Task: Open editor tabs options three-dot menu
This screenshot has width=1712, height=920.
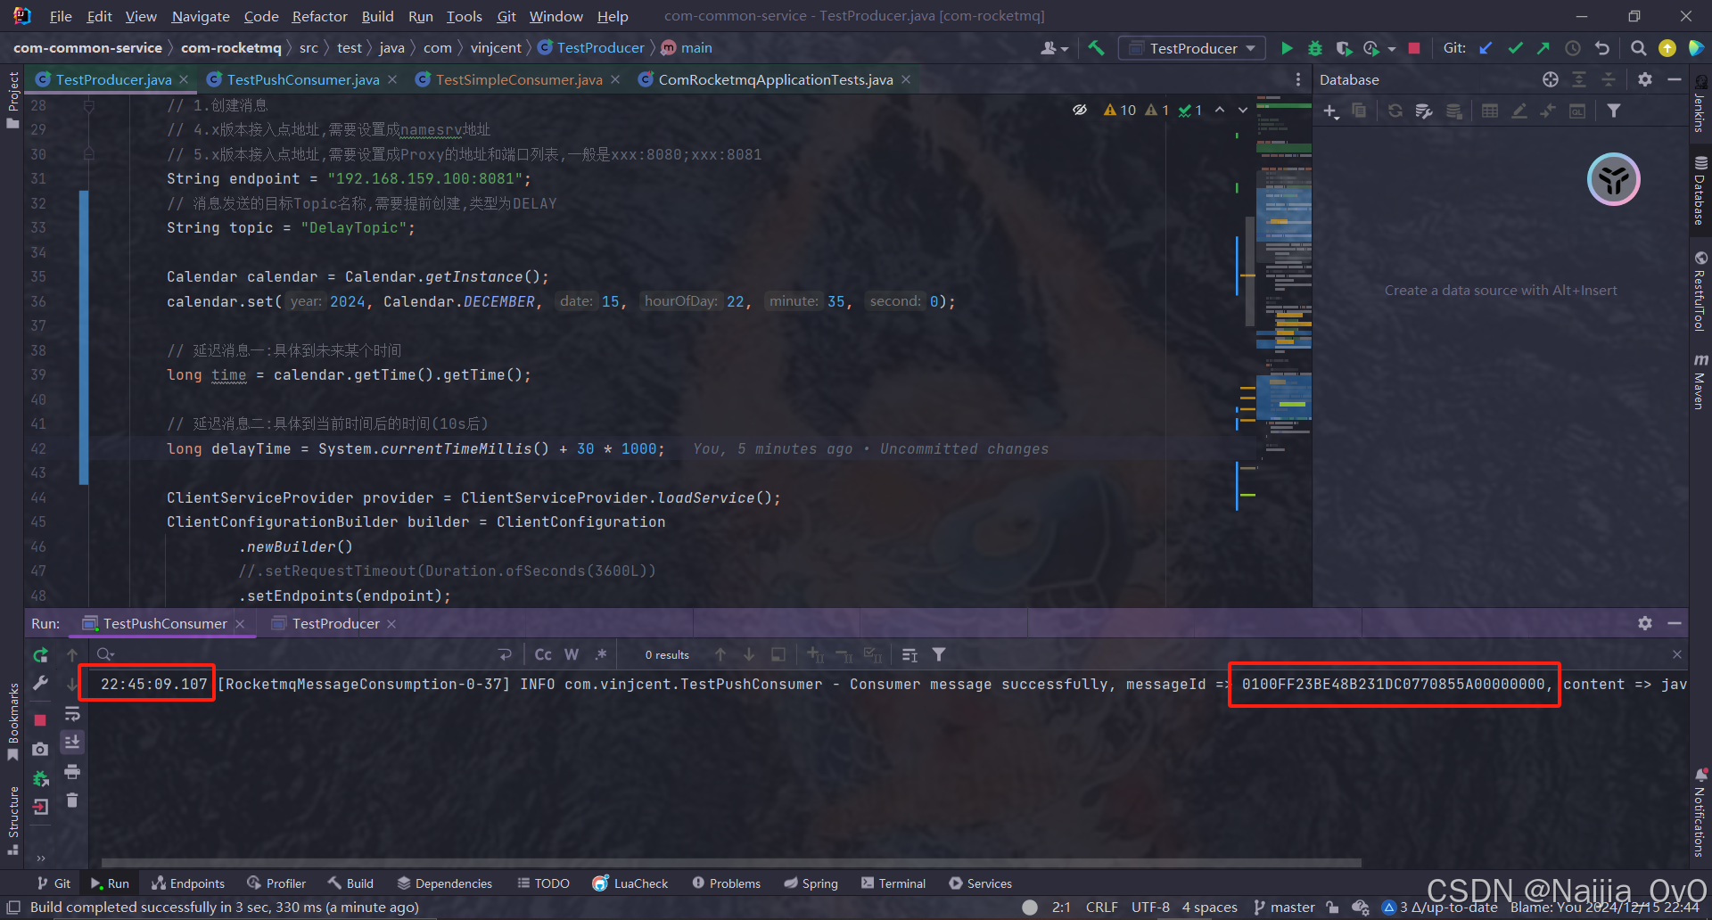Action: coord(1298,79)
